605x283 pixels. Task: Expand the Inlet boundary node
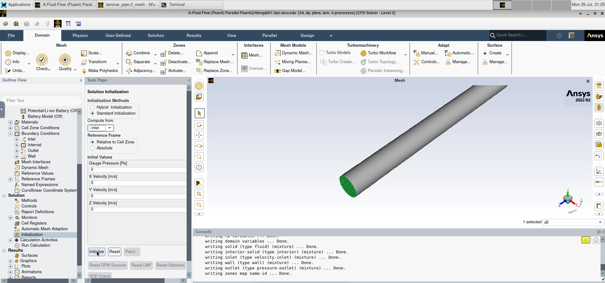17,139
